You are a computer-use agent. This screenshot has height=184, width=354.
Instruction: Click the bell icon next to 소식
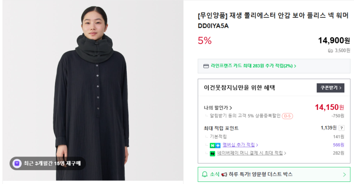click(205, 174)
